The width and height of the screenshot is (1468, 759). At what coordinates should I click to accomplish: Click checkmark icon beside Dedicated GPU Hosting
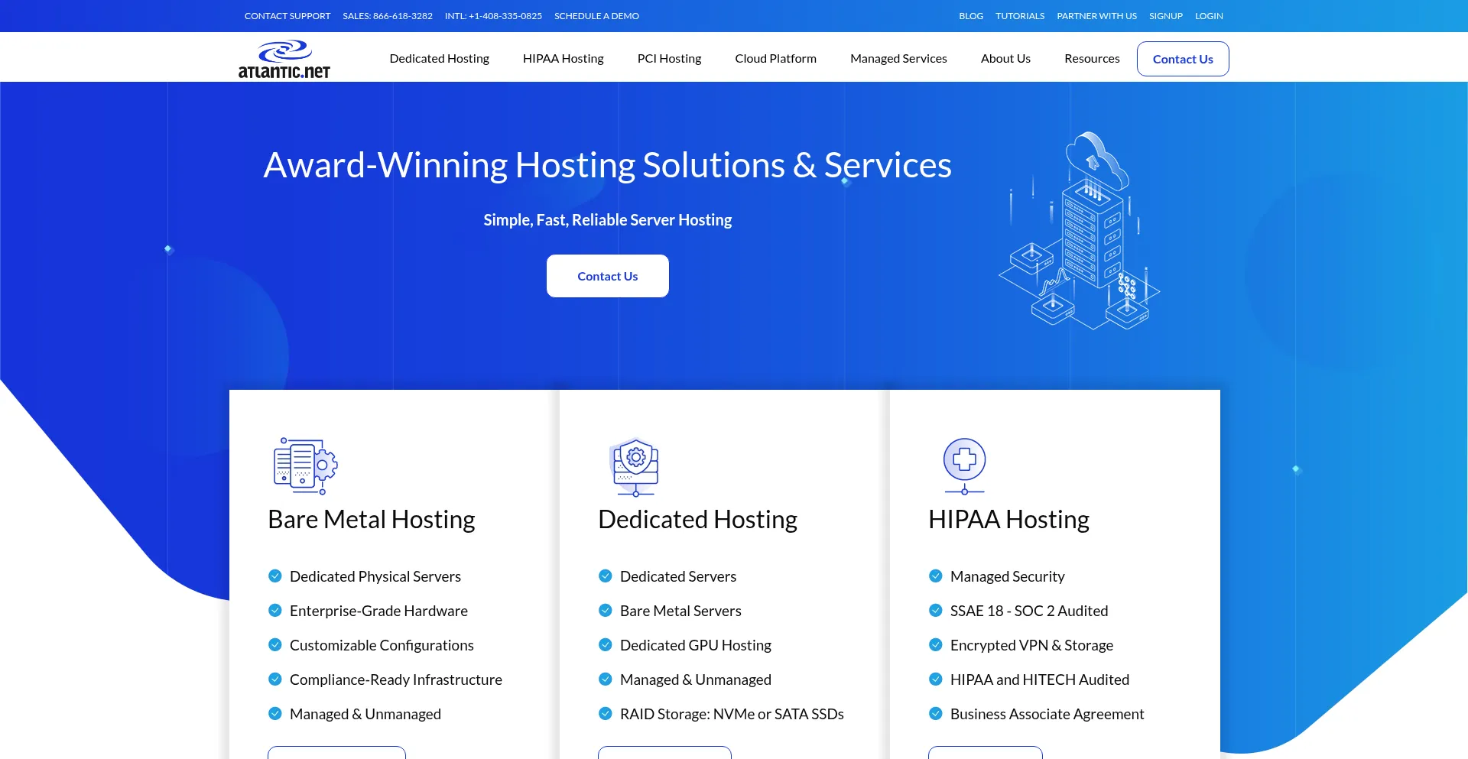[x=606, y=645]
